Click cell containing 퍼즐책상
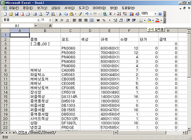The width and height of the screenshot is (192, 140). [45, 97]
